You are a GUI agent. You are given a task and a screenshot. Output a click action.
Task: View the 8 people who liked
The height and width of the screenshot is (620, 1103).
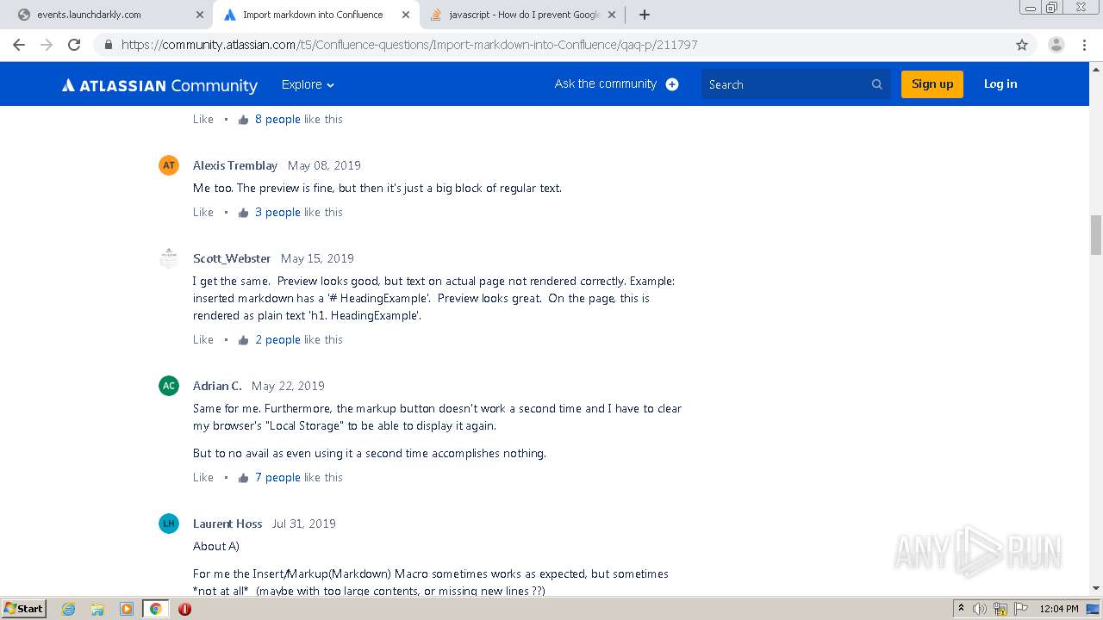[x=277, y=120]
